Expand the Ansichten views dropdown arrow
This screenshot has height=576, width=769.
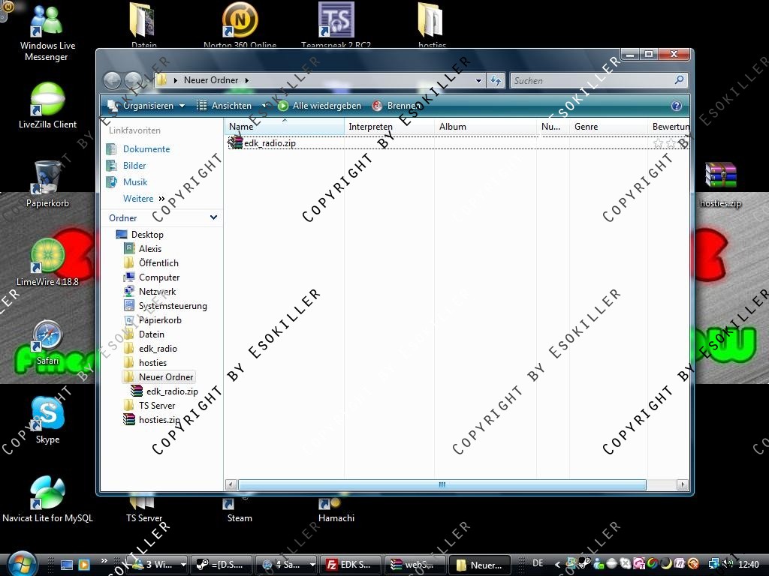coord(264,106)
